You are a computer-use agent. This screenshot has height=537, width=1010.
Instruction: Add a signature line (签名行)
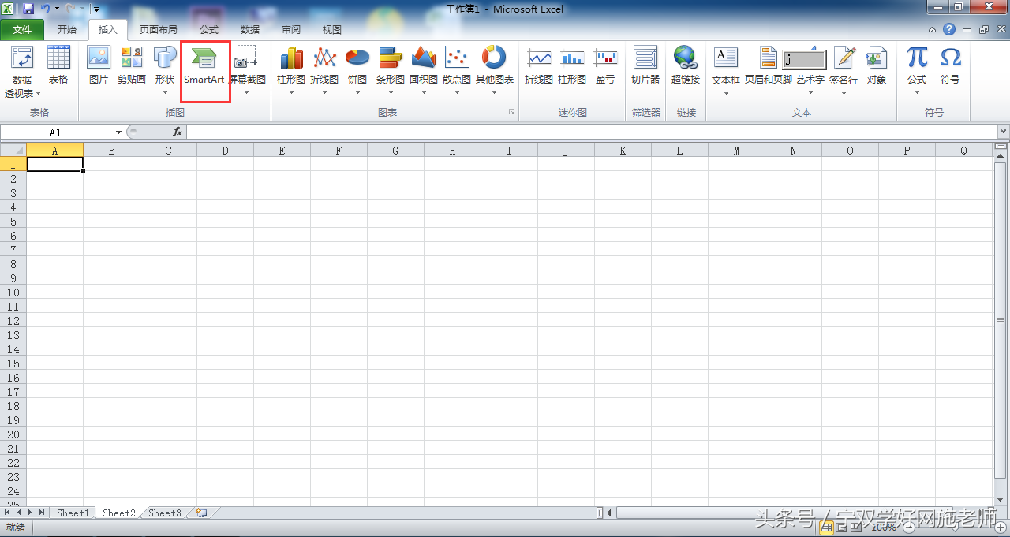[x=844, y=70]
